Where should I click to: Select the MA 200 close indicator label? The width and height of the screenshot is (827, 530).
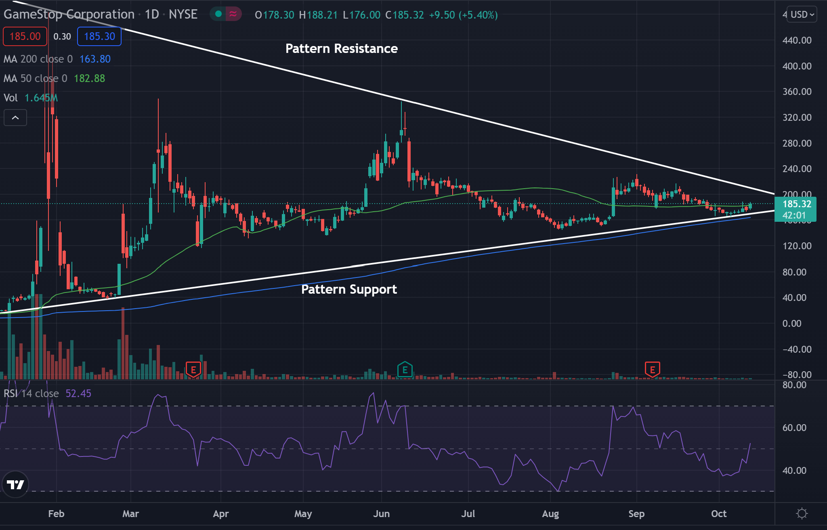38,59
